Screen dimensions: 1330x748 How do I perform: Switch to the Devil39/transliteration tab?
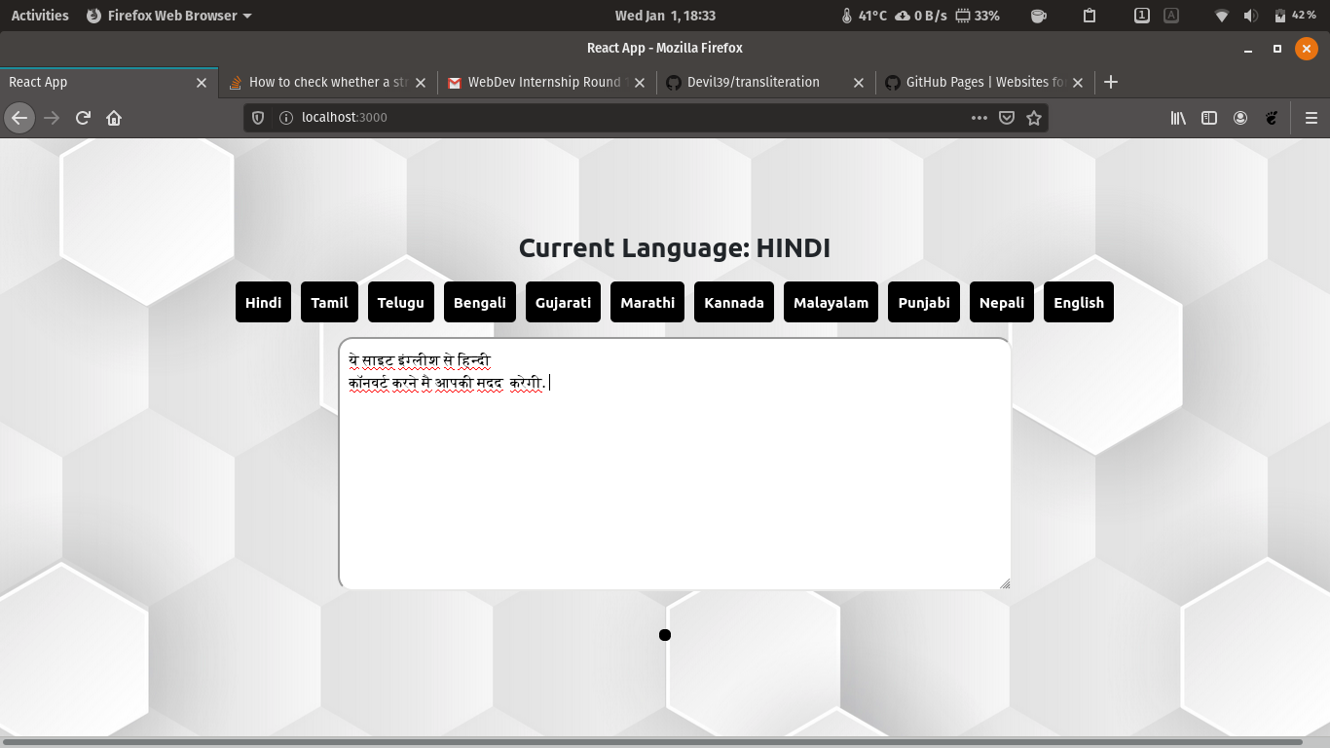pos(755,82)
